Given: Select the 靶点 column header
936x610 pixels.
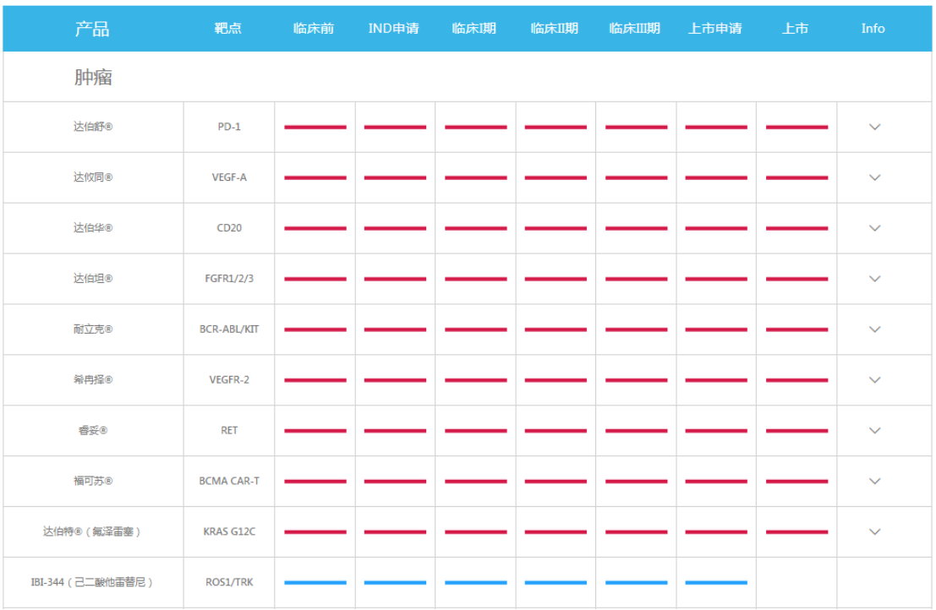Looking at the screenshot, I should [228, 29].
